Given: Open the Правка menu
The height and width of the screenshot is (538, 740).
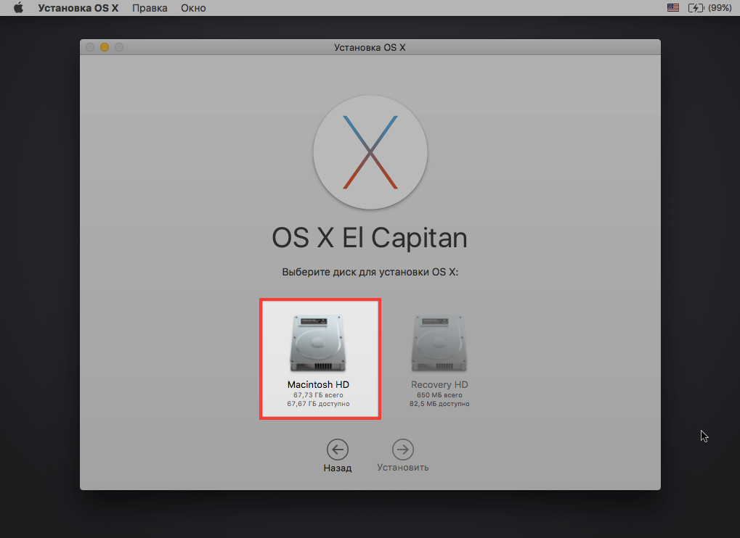Looking at the screenshot, I should pyautogui.click(x=150, y=8).
